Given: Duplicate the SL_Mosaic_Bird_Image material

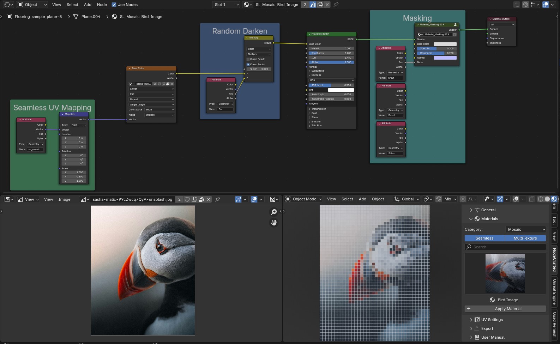Looking at the screenshot, I should coord(320,5).
